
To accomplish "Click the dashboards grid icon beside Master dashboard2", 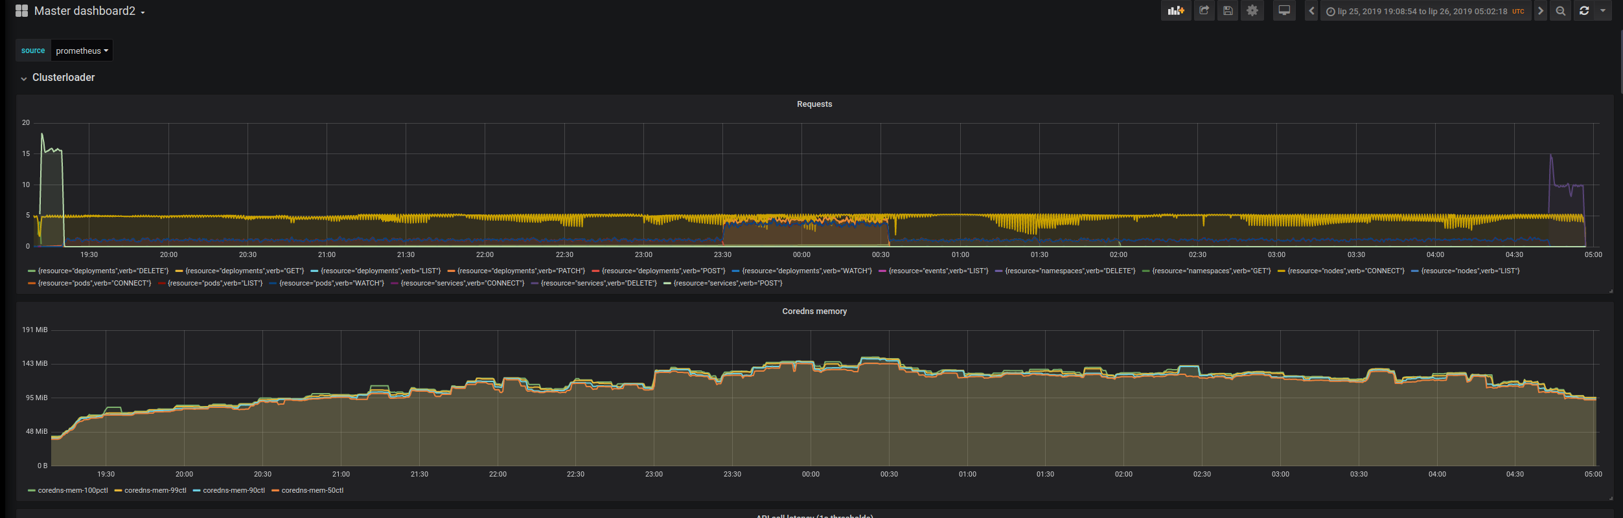I will 21,11.
